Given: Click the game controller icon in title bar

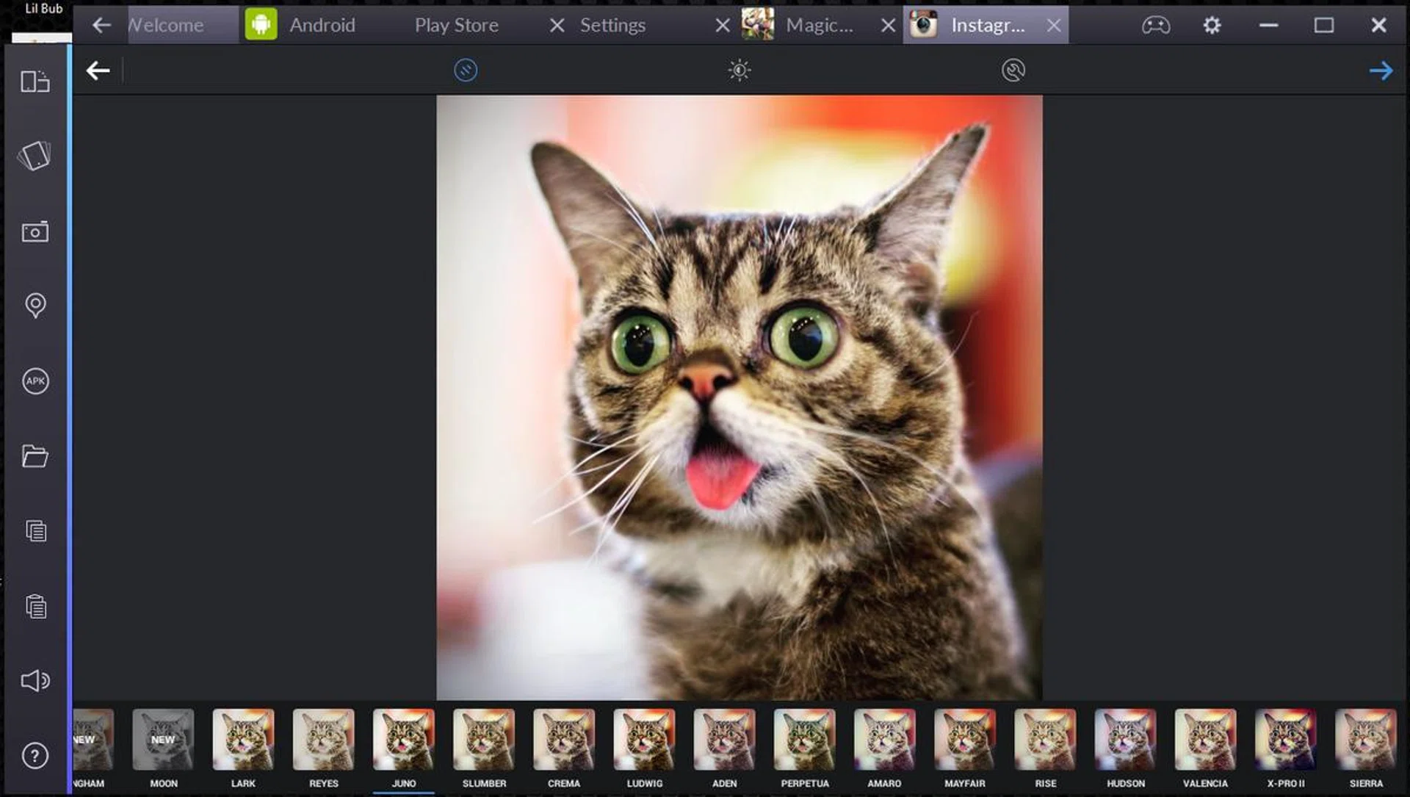Looking at the screenshot, I should 1155,25.
